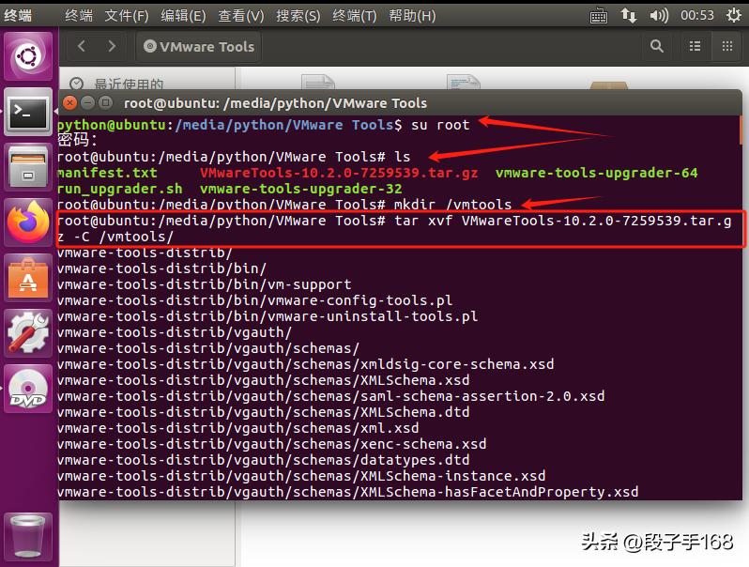Click the vmware-uninstall-tools.pl output line
The height and width of the screenshot is (567, 749).
click(267, 316)
